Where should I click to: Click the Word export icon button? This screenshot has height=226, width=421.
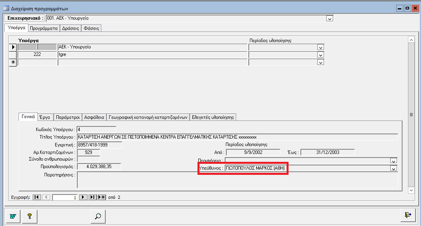point(12,215)
